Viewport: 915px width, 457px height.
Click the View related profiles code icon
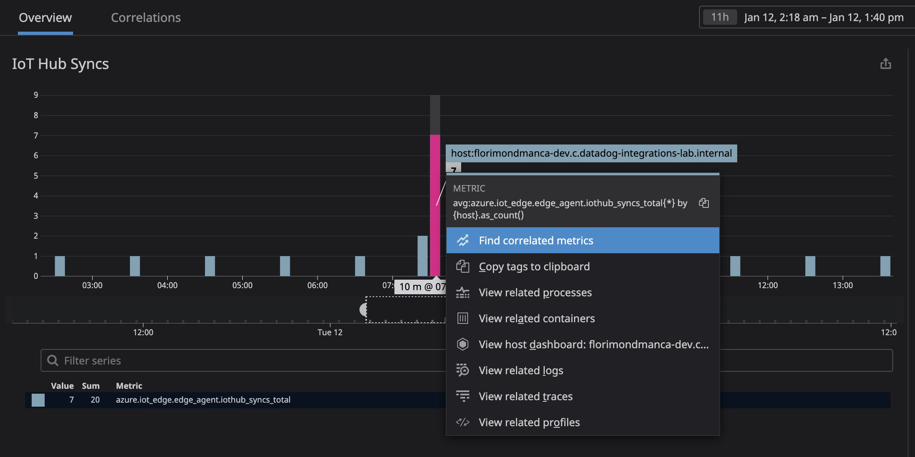click(x=463, y=422)
